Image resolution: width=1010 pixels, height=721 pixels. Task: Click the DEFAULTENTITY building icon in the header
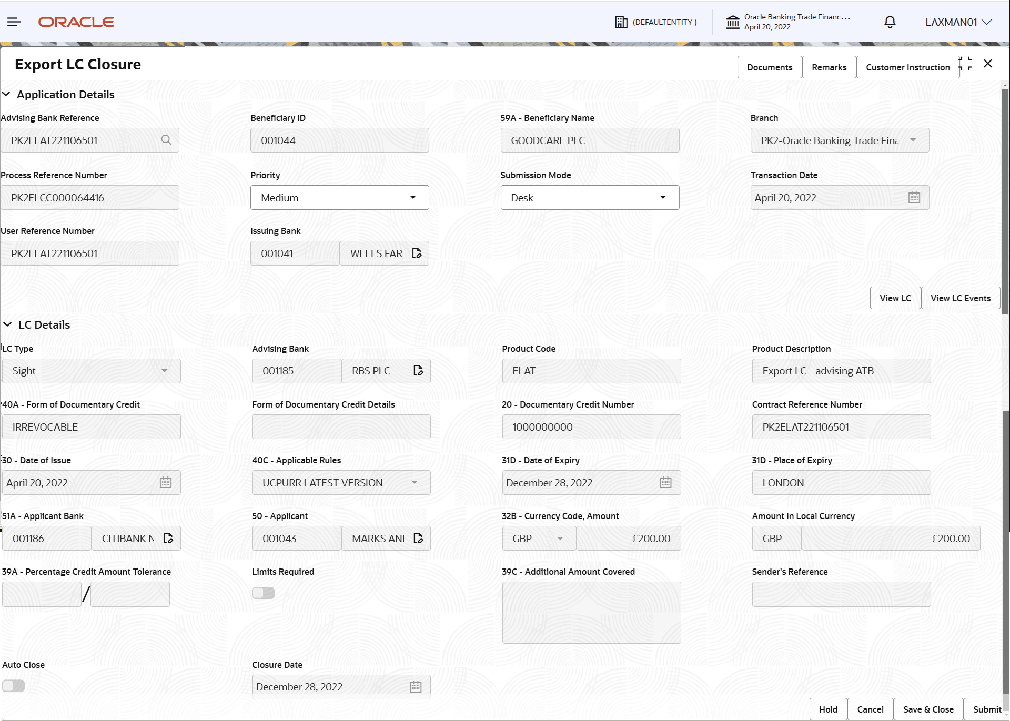tap(621, 22)
